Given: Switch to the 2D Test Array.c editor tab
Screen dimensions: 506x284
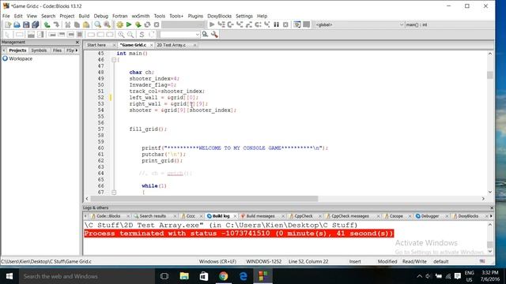Looking at the screenshot, I should point(172,45).
